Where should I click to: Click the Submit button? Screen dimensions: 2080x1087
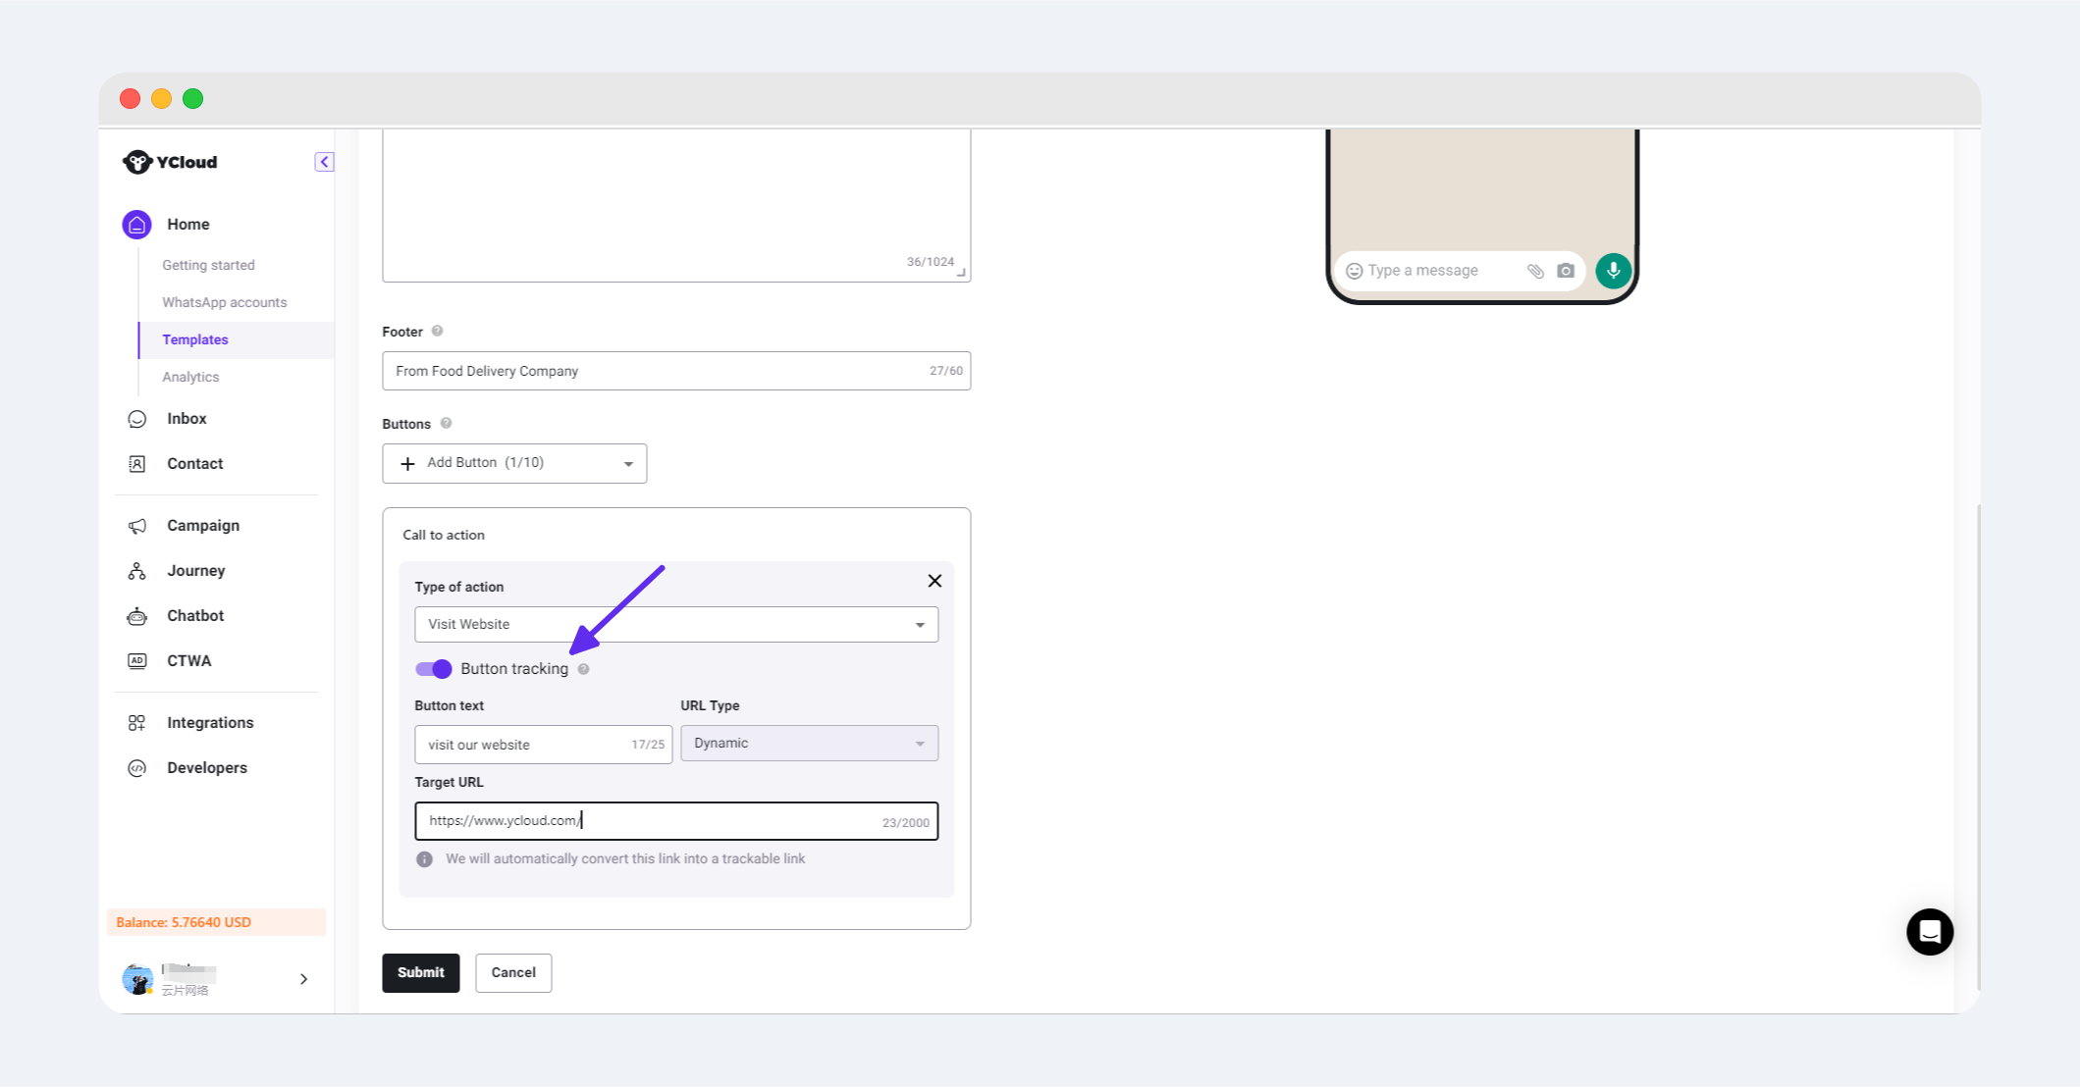point(420,972)
